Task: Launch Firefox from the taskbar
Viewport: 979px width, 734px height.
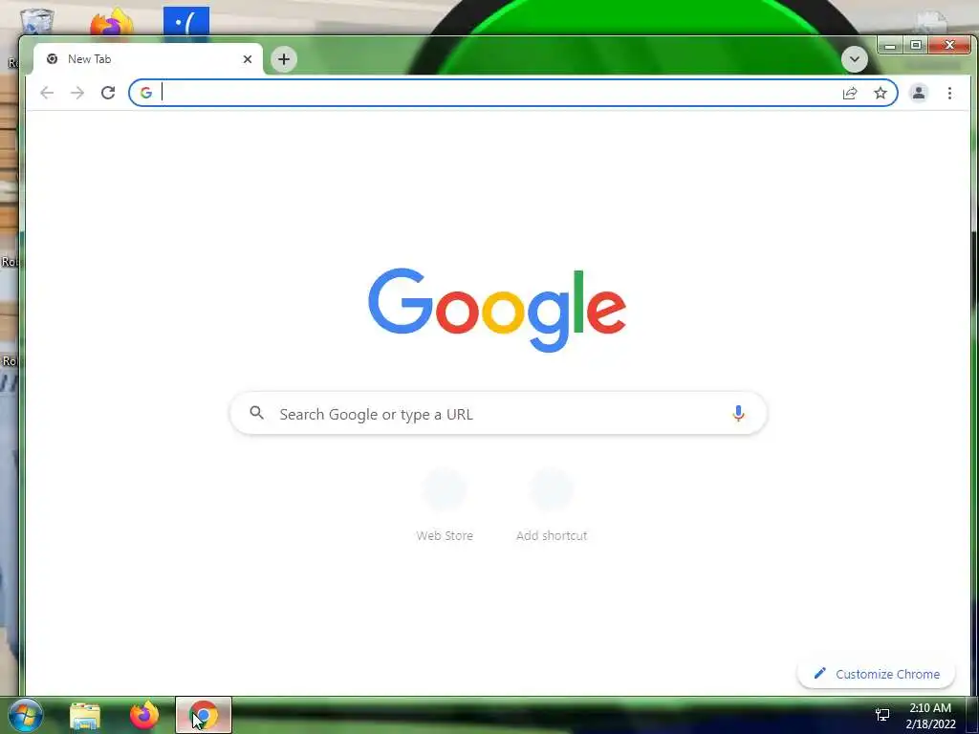Action: pos(144,715)
